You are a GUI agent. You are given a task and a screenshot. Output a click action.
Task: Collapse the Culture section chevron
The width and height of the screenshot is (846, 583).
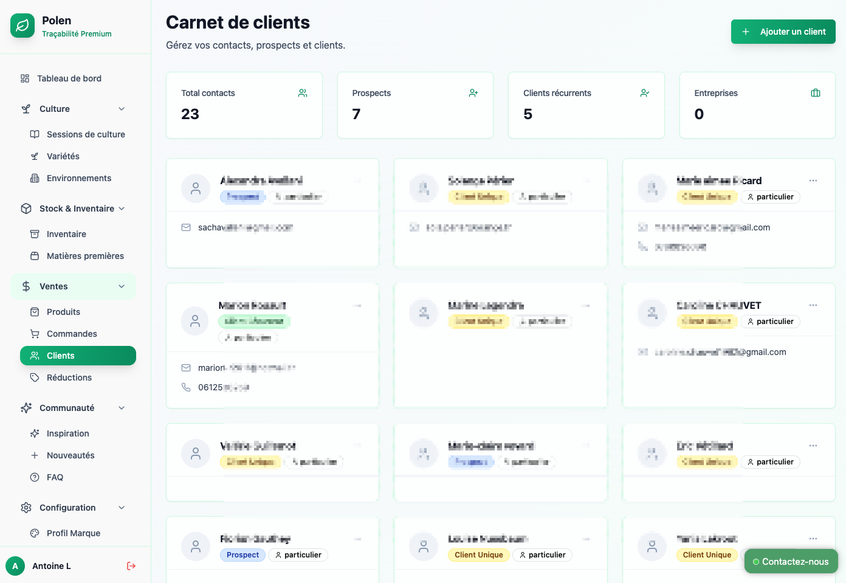point(122,109)
